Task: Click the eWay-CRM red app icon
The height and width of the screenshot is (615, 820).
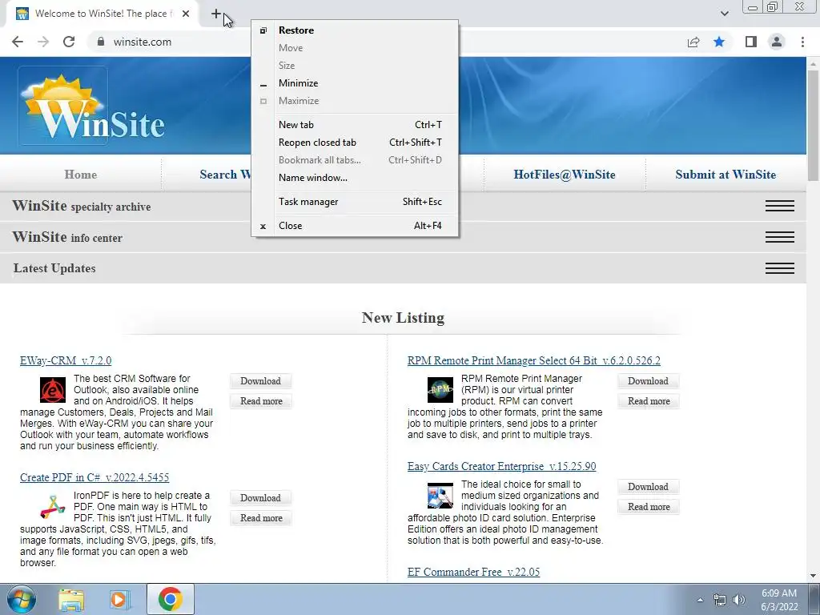Action: tap(53, 390)
